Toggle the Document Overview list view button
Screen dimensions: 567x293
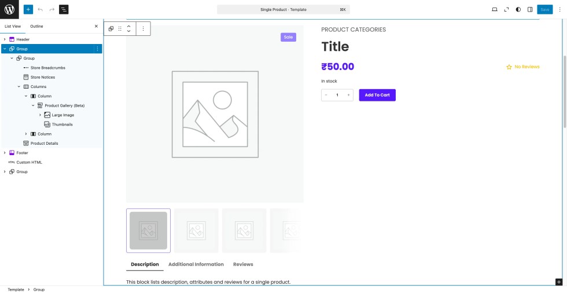[x=64, y=9]
